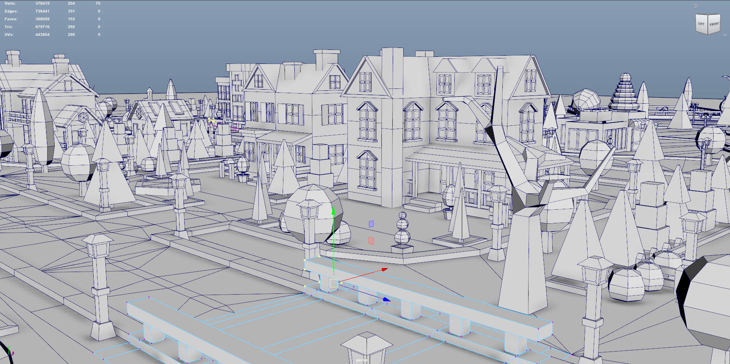Click the red X-axis arrowhead of the manipulator
The width and height of the screenshot is (730, 364).
tap(385, 269)
